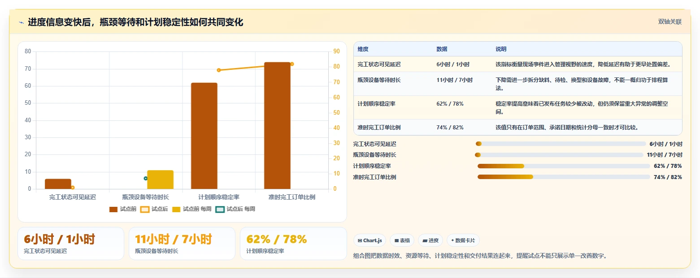The image size is (700, 278).
Task: Click the 准时完工订单比例 chart bar
Action: pos(277,126)
